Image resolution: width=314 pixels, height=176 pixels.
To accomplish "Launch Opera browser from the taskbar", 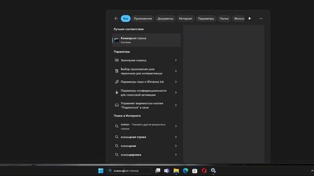I will (204, 171).
